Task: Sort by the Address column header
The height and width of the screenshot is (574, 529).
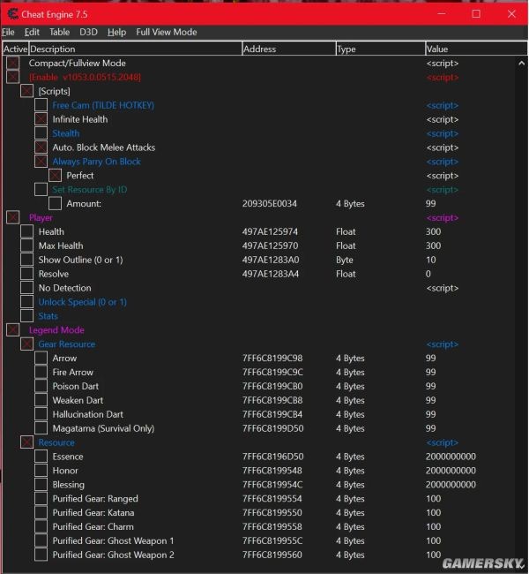Action: 289,49
